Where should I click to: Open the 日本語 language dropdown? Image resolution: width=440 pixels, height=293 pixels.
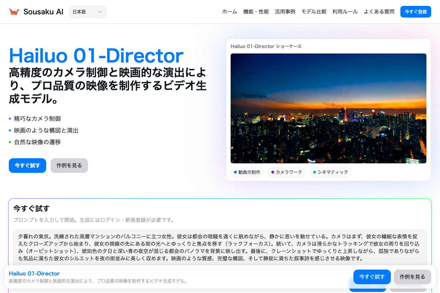[87, 12]
